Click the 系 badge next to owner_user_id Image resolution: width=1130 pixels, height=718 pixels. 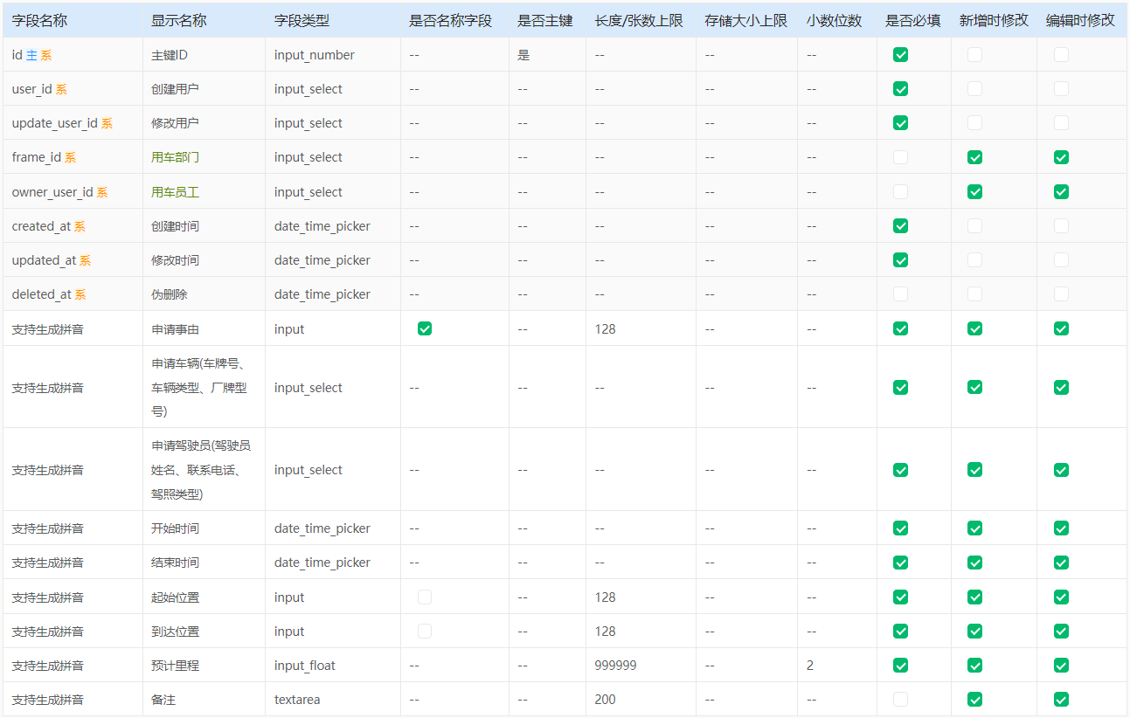pyautogui.click(x=102, y=192)
